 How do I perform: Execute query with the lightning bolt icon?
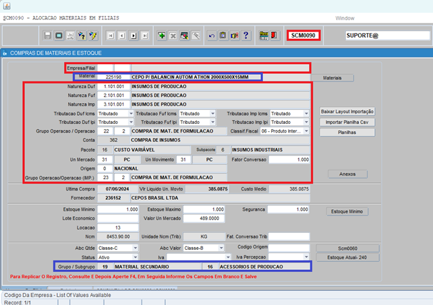pos(93,36)
